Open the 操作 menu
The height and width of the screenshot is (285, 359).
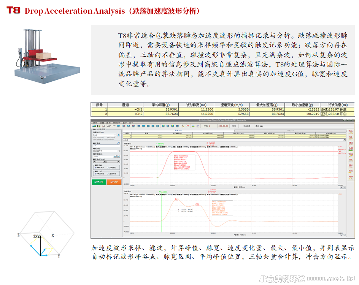[108, 123]
